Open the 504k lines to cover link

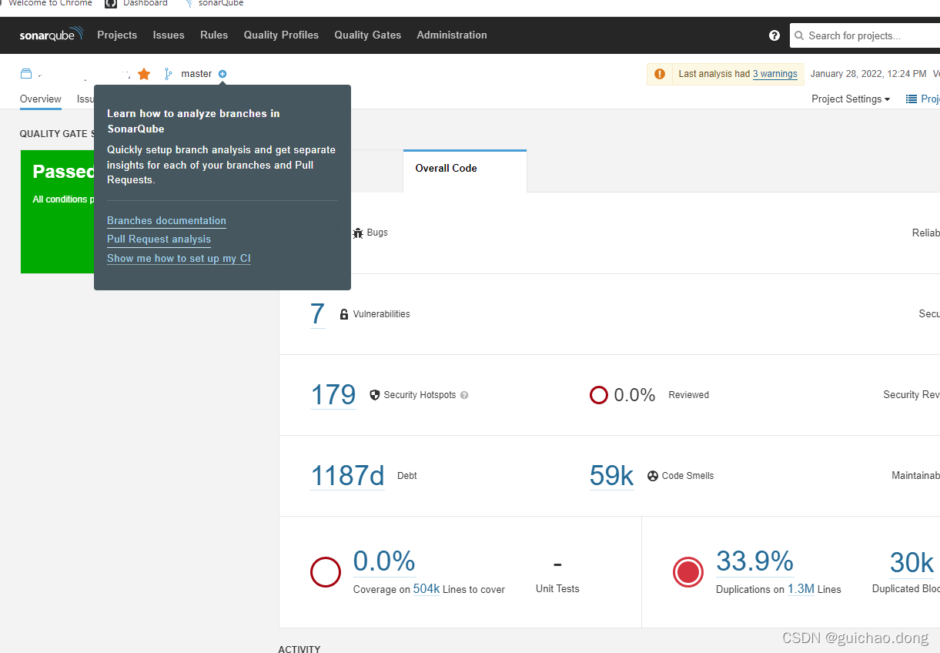[x=427, y=590]
